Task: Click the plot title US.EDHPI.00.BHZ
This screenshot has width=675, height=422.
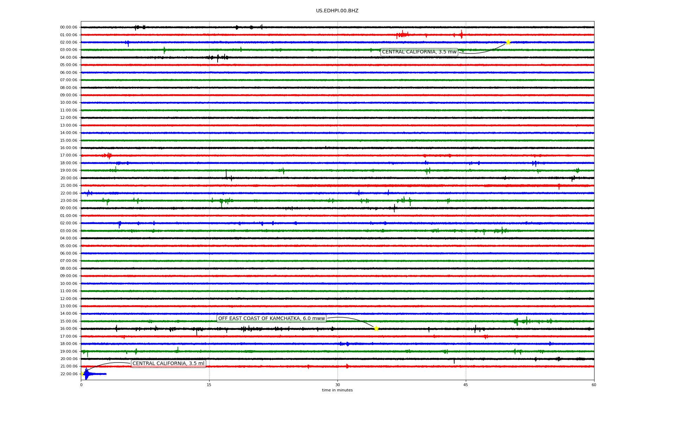Action: (x=337, y=11)
